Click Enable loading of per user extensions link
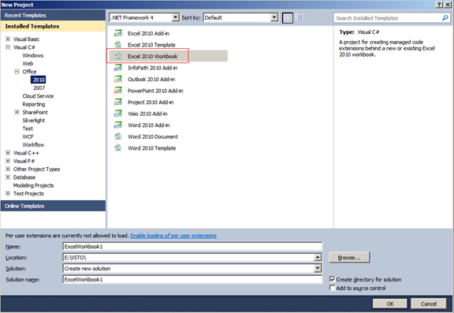 [x=173, y=236]
